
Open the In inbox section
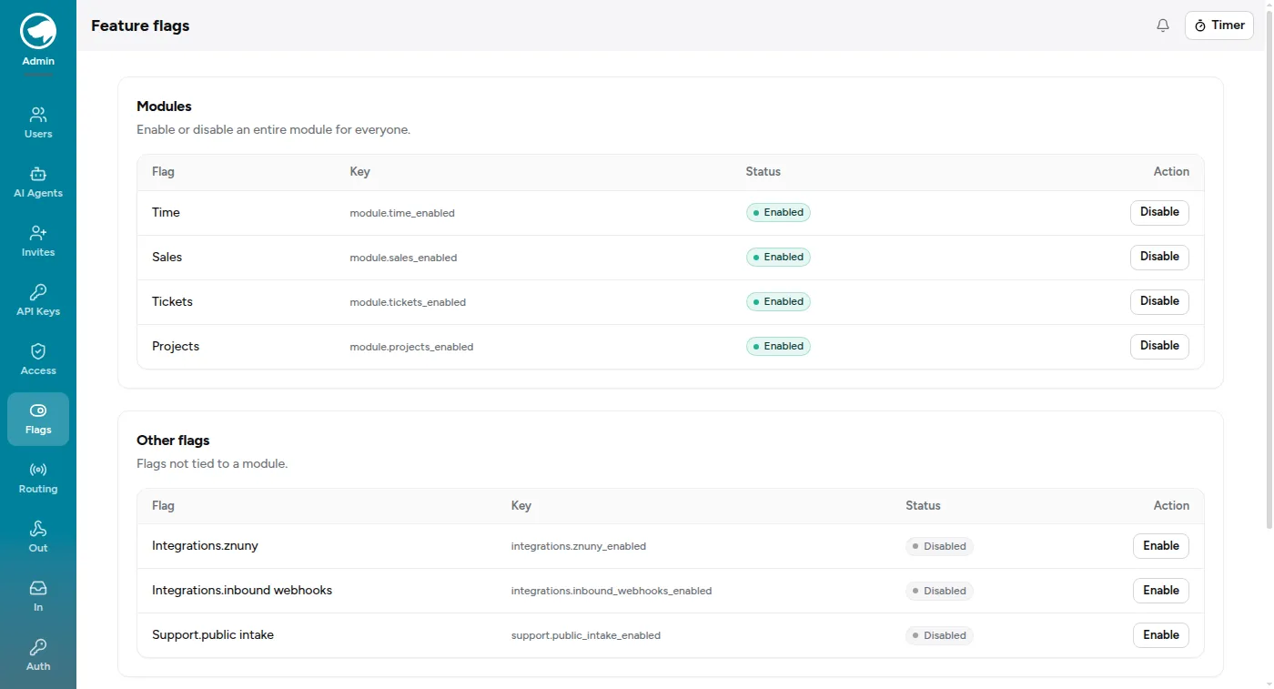pyautogui.click(x=38, y=596)
